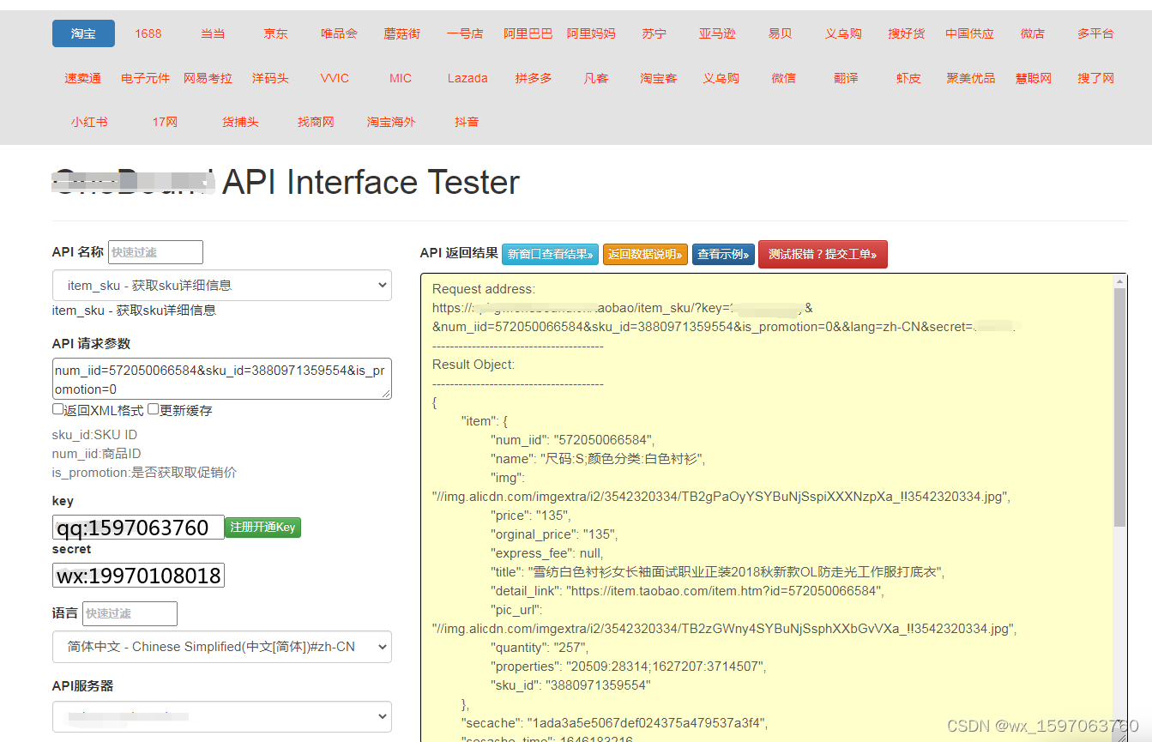The image size is (1152, 742).
Task: Go to the 微信 tab
Action: coord(783,78)
